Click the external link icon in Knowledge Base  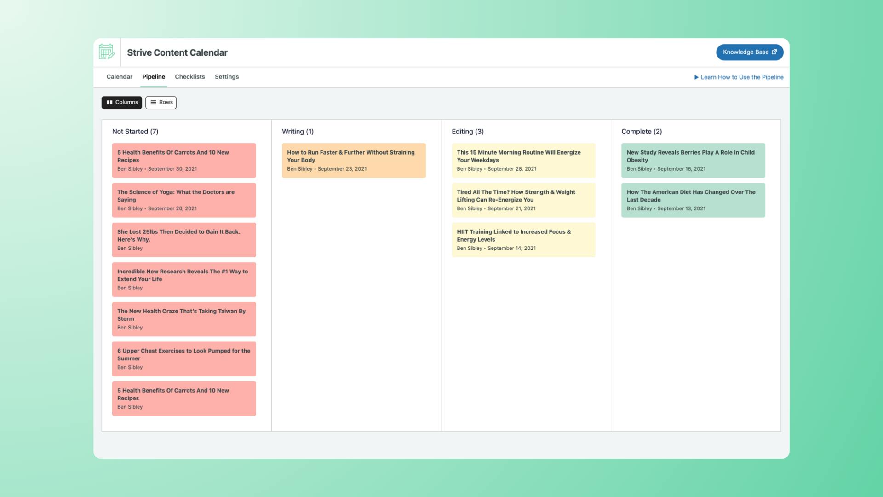point(774,52)
